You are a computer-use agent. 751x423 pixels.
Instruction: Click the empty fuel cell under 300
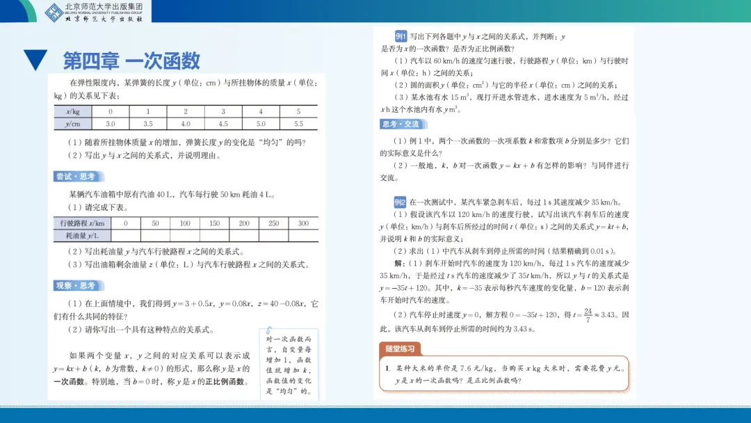304,236
